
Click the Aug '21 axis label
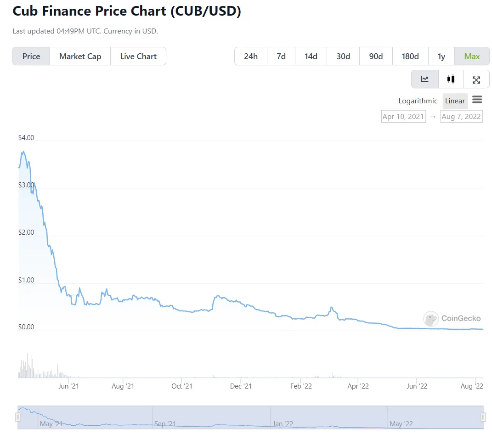[123, 386]
